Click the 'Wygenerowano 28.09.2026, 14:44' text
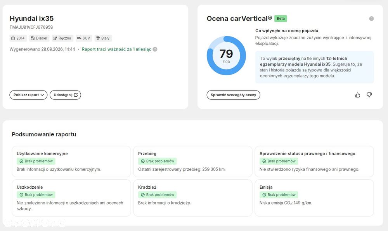 (x=42, y=49)
